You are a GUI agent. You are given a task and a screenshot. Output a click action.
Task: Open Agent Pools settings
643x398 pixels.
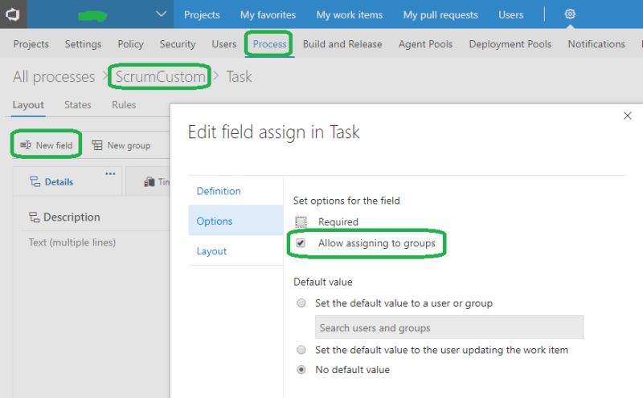click(425, 44)
